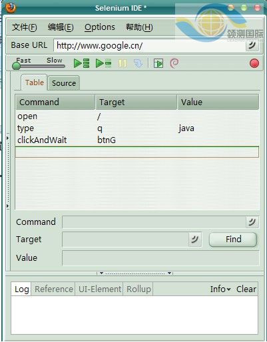Click the Play entire test suite icon

pyautogui.click(x=81, y=63)
